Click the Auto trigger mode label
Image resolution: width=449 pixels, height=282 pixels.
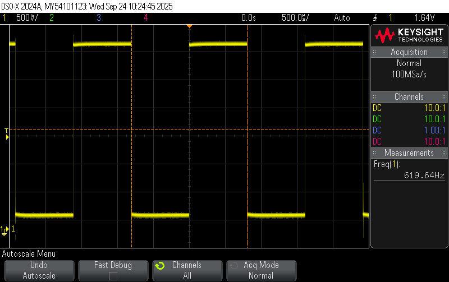point(341,18)
